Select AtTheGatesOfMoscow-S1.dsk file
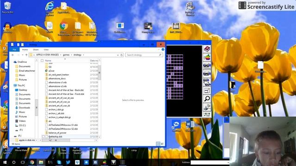This screenshot has width=296, height=166. click(63, 125)
